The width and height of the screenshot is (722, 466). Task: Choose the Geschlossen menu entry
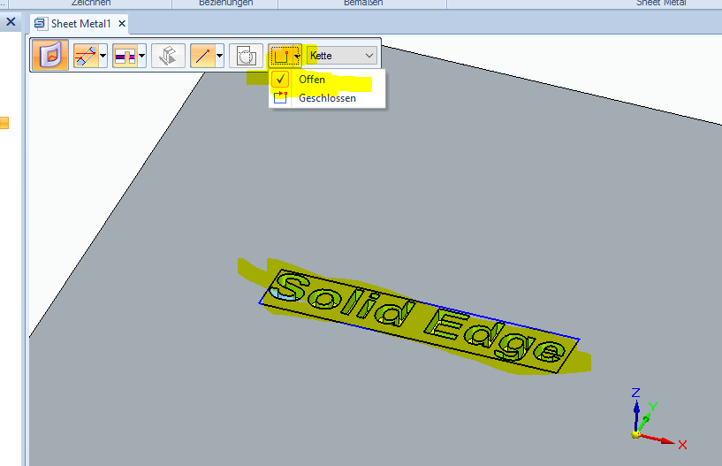tap(327, 98)
